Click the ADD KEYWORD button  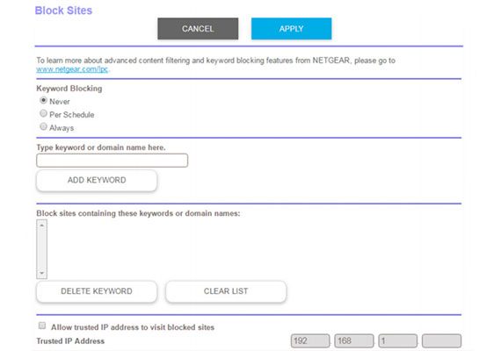click(x=97, y=180)
